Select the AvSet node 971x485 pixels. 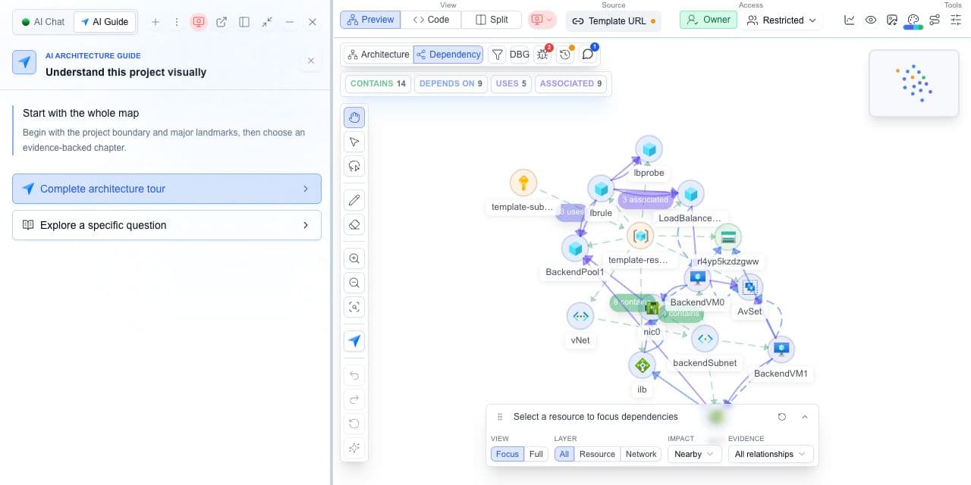click(749, 287)
